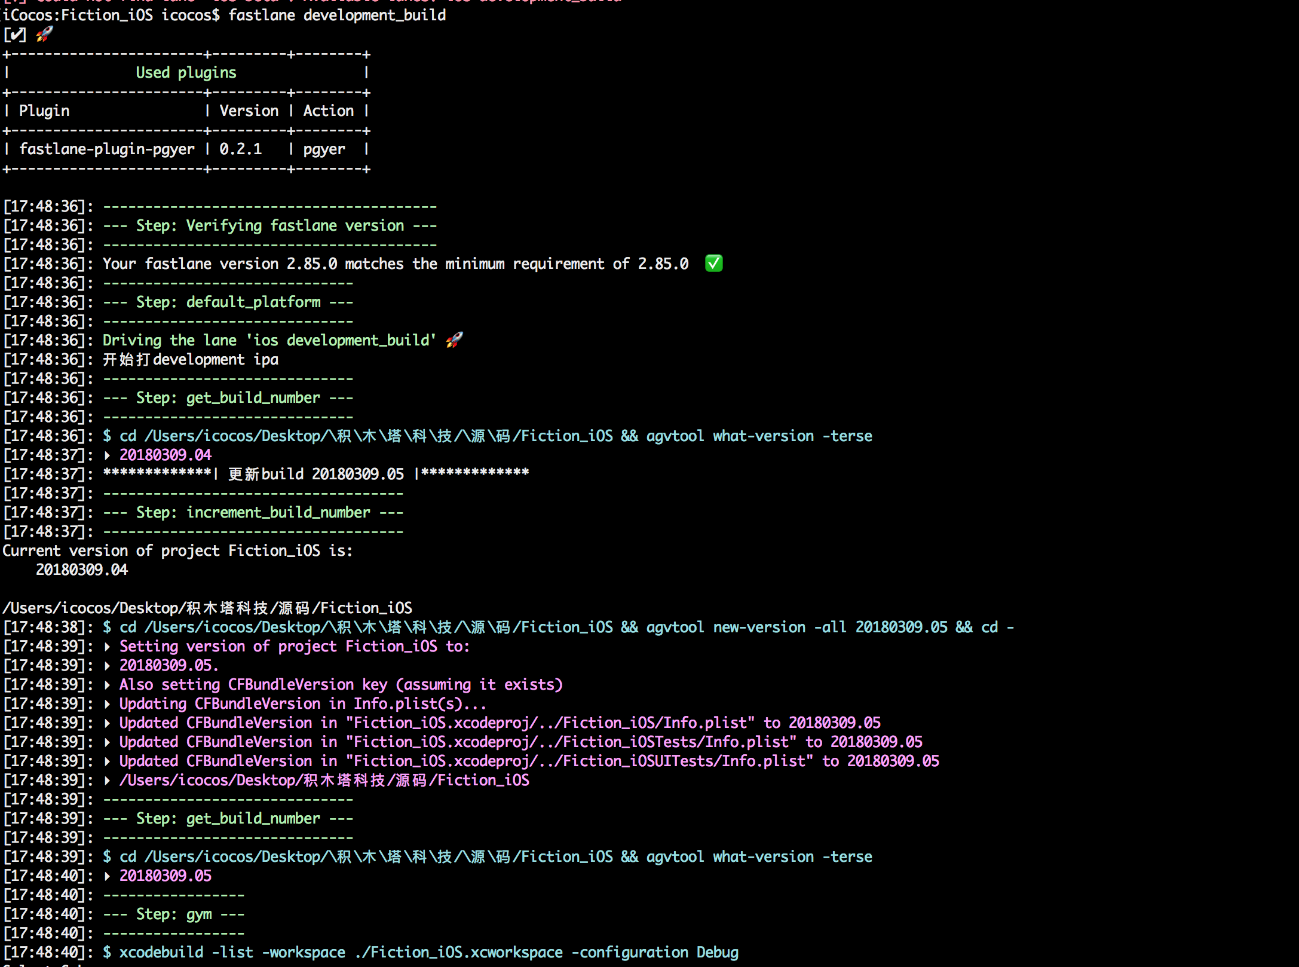Click the 'Used plugins' table header
Image resolution: width=1299 pixels, height=967 pixels.
186,72
